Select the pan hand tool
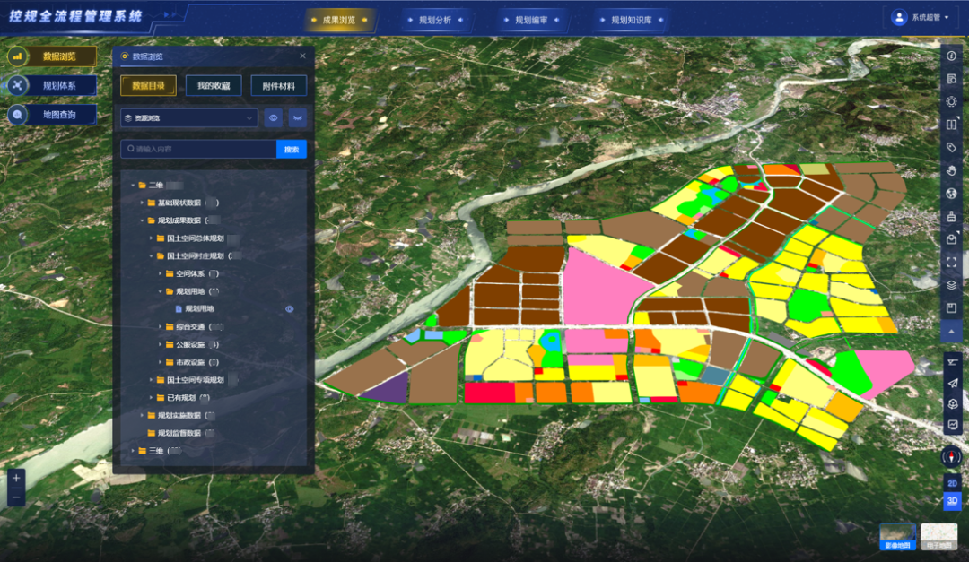The width and height of the screenshot is (969, 562). click(x=951, y=170)
